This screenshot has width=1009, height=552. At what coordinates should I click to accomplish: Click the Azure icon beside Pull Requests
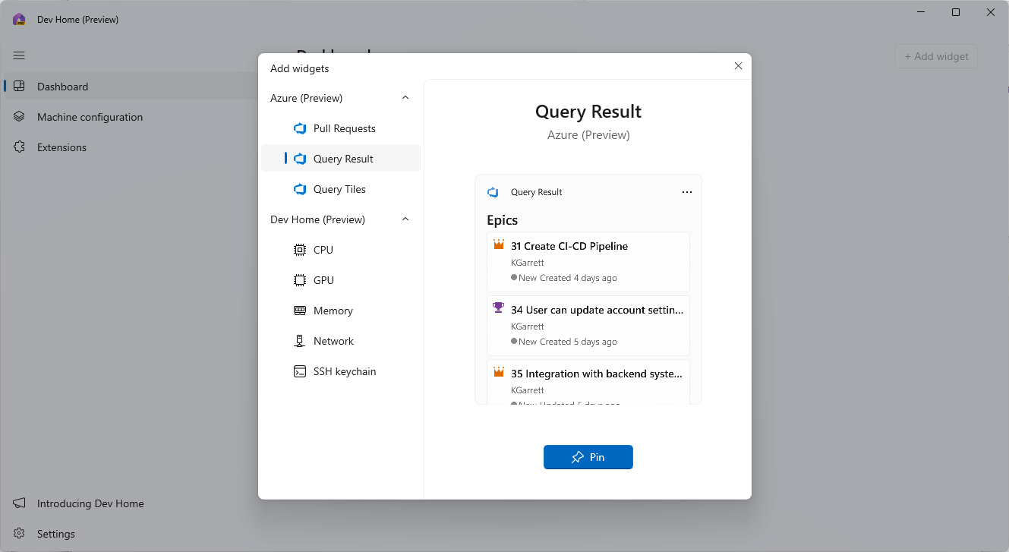(300, 128)
